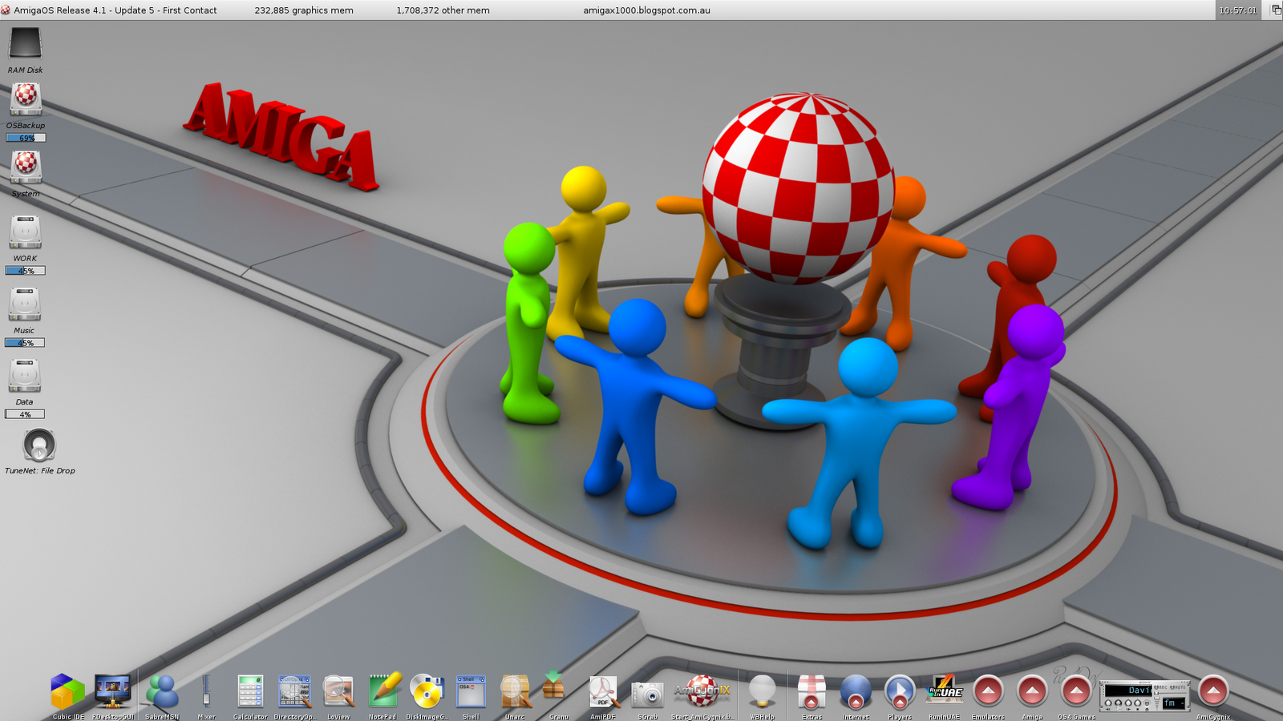Click the TuneNet fm mode display
The height and width of the screenshot is (721, 1283).
pyautogui.click(x=1174, y=703)
